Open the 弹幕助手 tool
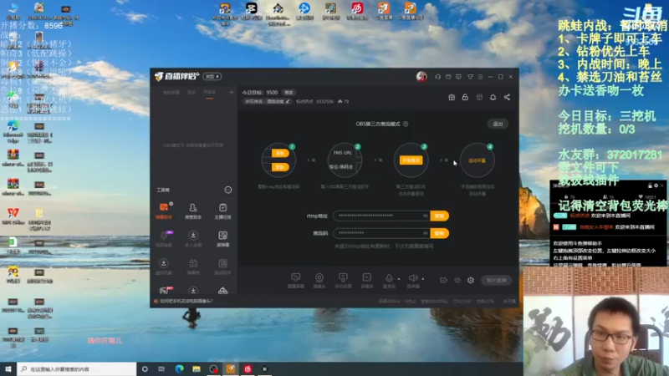Image resolution: width=669 pixels, height=376 pixels. pyautogui.click(x=164, y=211)
